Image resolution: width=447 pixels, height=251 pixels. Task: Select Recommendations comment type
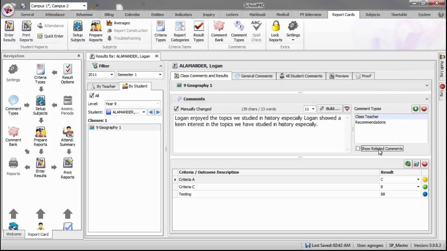point(370,122)
